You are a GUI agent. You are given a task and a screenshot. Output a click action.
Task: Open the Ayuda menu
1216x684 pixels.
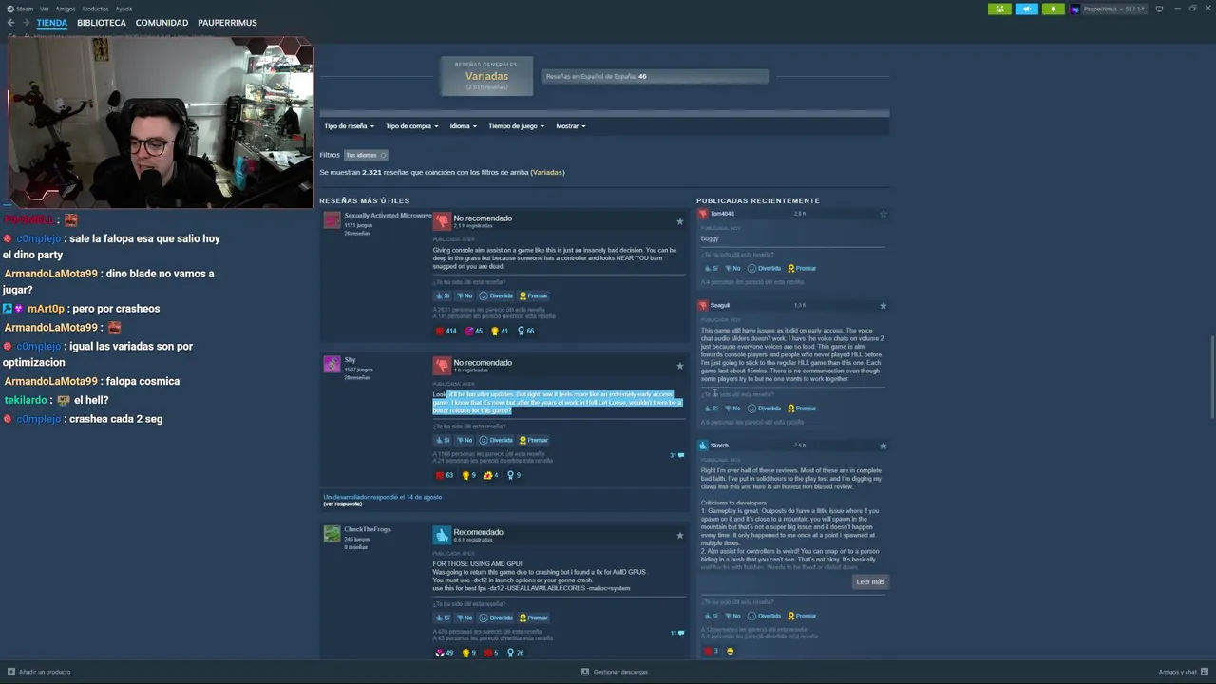(x=123, y=9)
